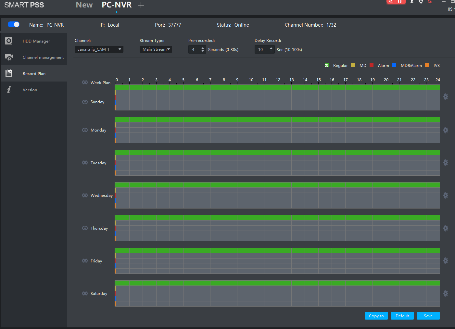Click the link toggle beside Monday
The image size is (455, 329).
point(85,130)
